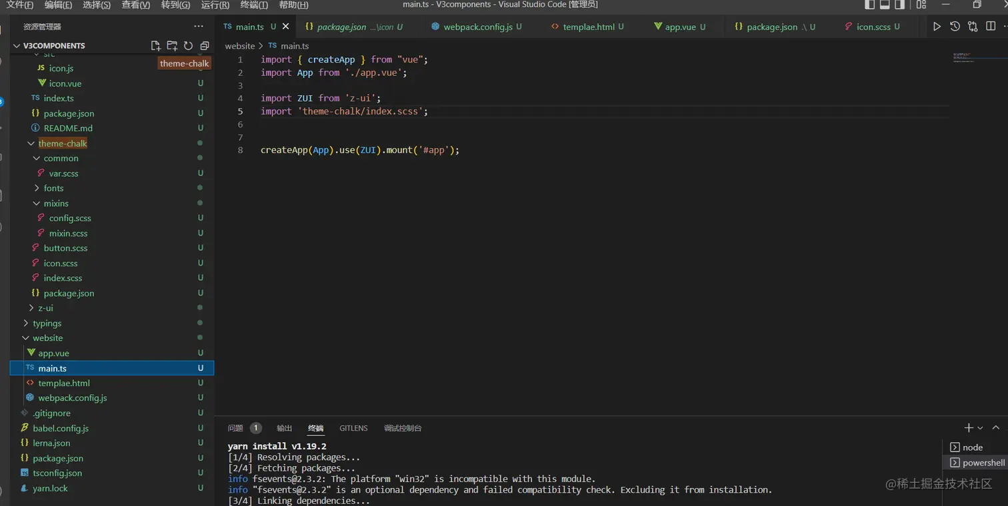The image size is (1008, 506).
Task: Click main.ts in the breadcrumb path
Action: coord(295,46)
